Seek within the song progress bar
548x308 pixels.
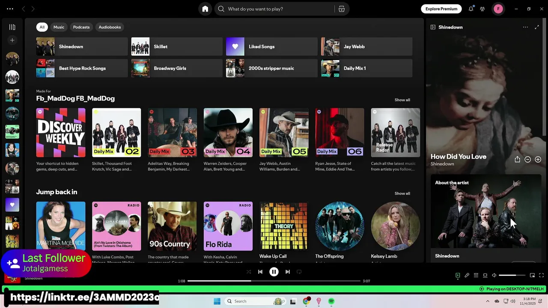point(274,281)
